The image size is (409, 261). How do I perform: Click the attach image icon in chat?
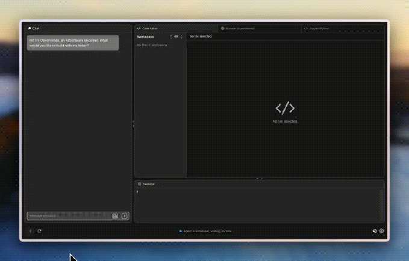(115, 216)
